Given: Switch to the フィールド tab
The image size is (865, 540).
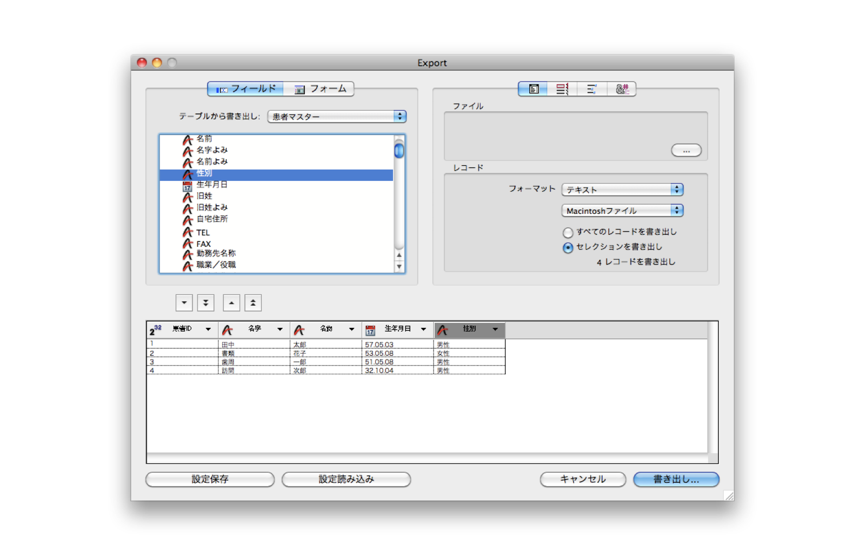Looking at the screenshot, I should [246, 89].
